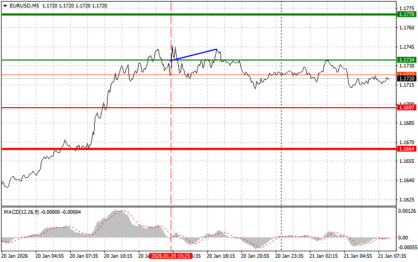Select the red 1.1664 price label
The height and width of the screenshot is (262, 418).
[x=406, y=148]
